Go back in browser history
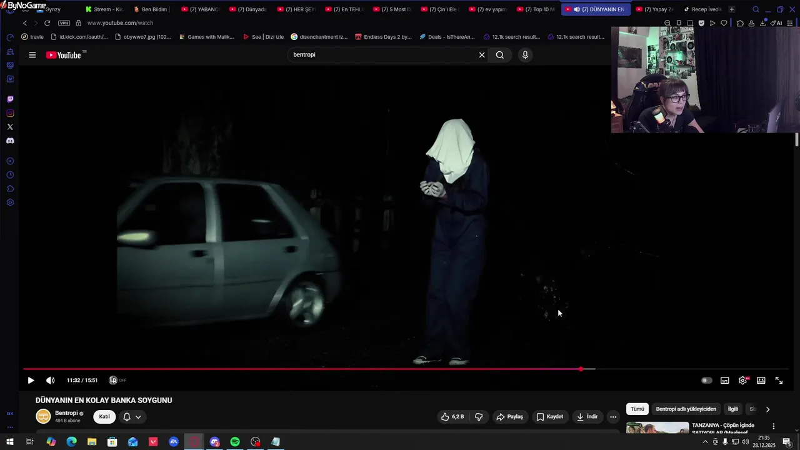Screen dimensions: 800x450 (x=25, y=23)
